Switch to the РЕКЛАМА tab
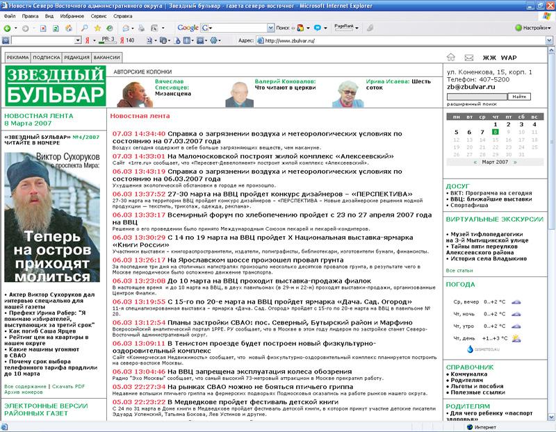Viewport: 556px width, 432px height. pos(18,58)
